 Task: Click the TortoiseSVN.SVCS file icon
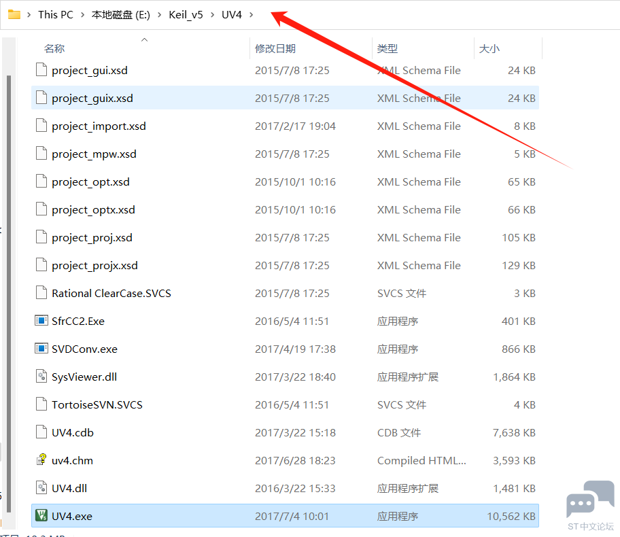pos(41,404)
